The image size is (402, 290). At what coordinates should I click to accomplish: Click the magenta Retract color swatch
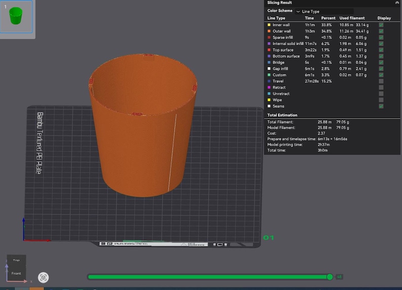click(269, 88)
